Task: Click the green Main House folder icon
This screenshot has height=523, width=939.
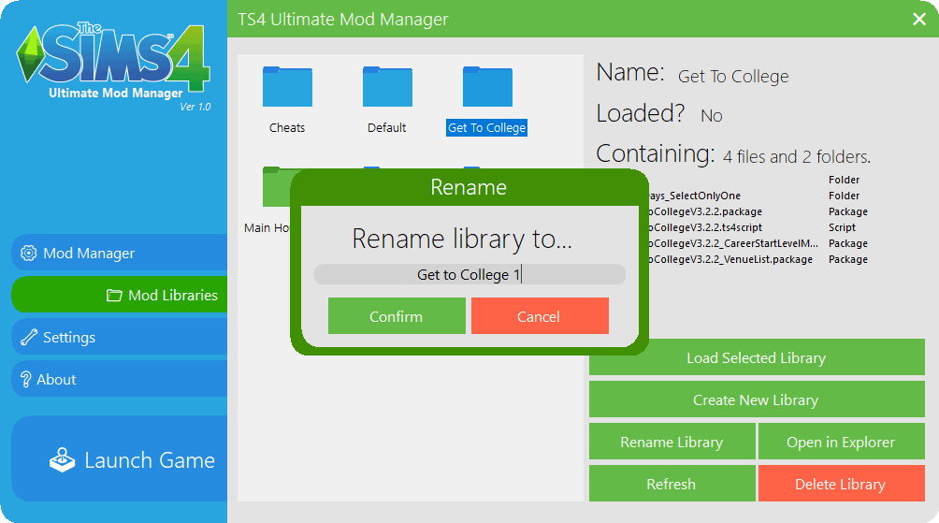Action: click(275, 187)
